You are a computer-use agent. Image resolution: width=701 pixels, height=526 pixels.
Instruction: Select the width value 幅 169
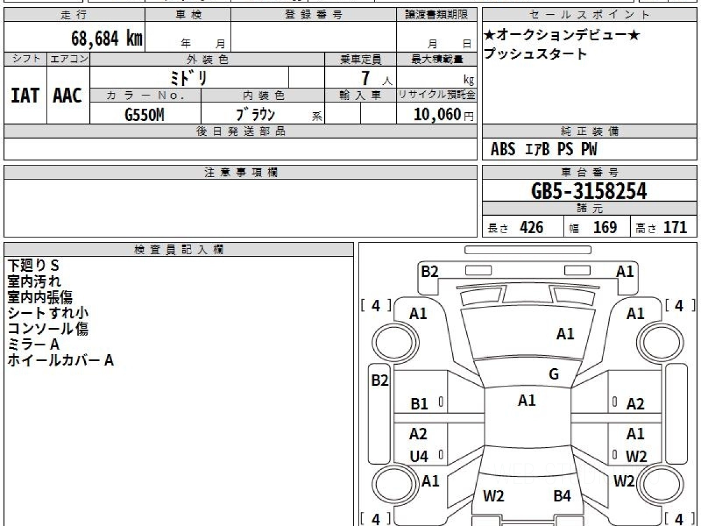(593, 227)
